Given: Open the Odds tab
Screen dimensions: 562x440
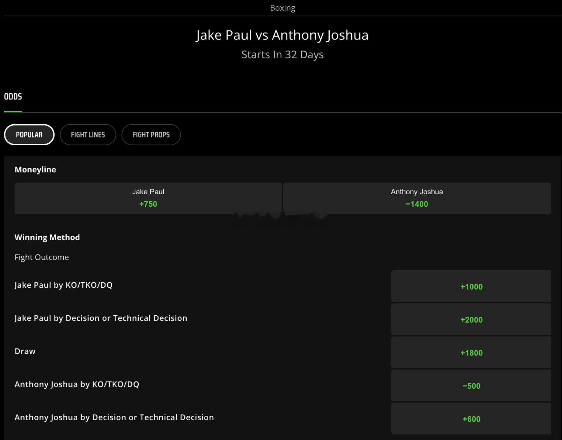Looking at the screenshot, I should coord(13,97).
